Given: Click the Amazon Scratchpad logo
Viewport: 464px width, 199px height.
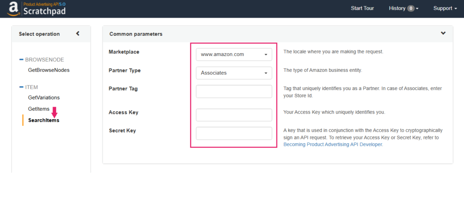Looking at the screenshot, I should click(x=36, y=9).
